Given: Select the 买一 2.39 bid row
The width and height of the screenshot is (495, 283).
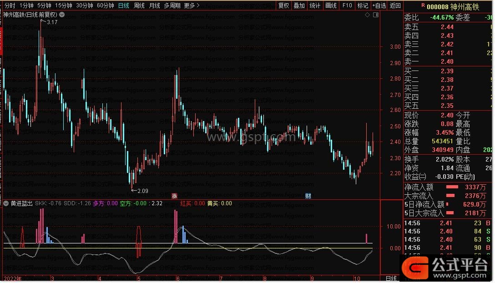Looking at the screenshot, I should 448,71.
